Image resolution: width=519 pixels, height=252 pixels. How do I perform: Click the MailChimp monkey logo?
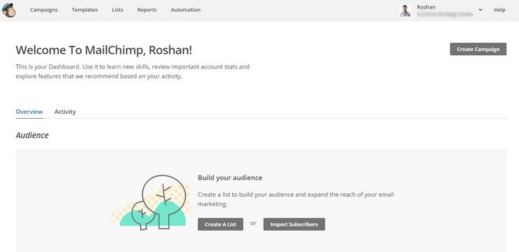9,10
